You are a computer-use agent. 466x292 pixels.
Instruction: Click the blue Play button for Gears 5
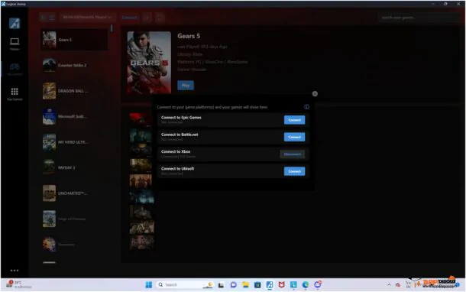(186, 86)
